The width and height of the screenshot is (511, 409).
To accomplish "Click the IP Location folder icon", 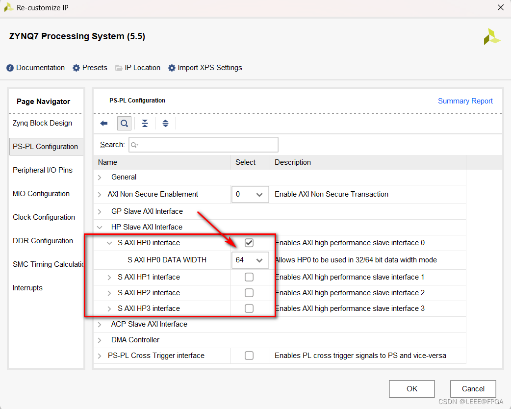I will coord(119,68).
